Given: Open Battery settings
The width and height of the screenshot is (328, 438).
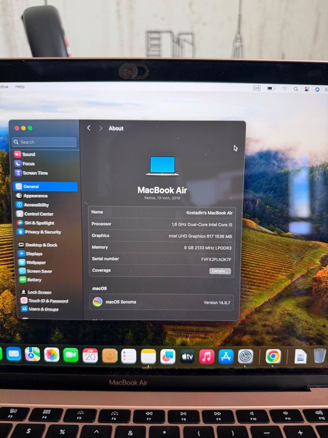Looking at the screenshot, I should tap(31, 279).
